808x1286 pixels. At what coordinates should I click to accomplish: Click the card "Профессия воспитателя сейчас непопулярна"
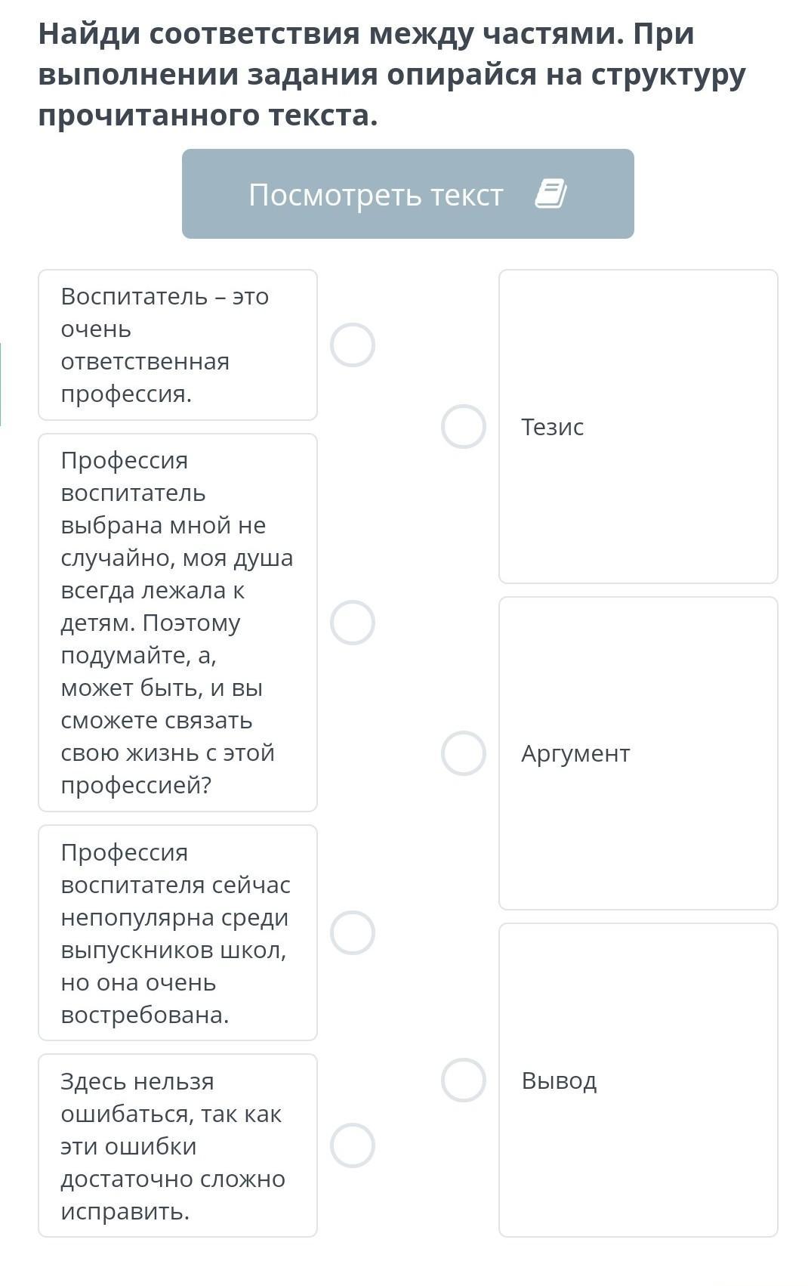(177, 932)
